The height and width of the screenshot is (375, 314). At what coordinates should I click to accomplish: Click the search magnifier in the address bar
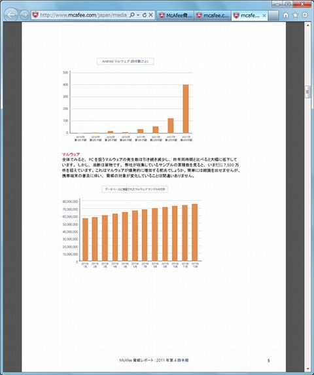[x=132, y=15]
